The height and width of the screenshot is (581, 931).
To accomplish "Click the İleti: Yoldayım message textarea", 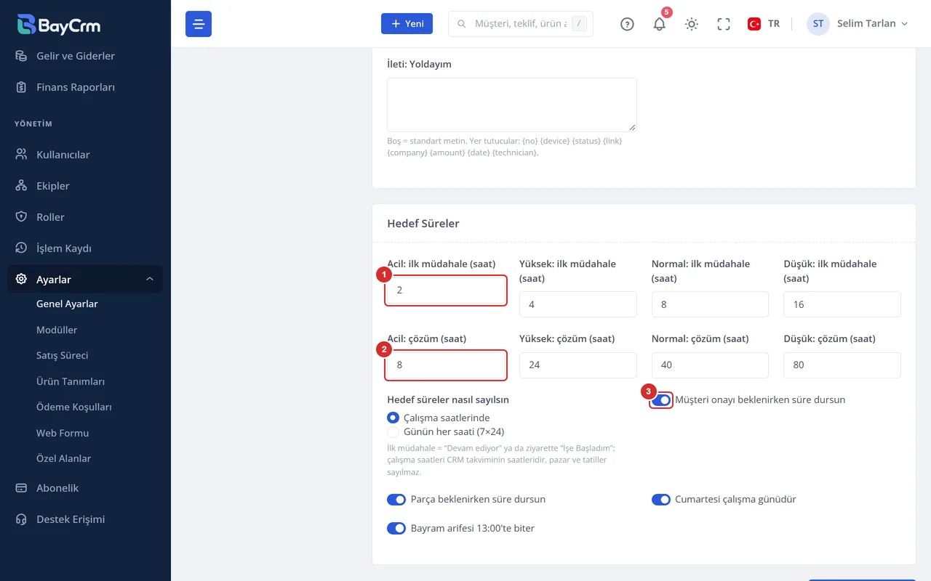I will 512,105.
